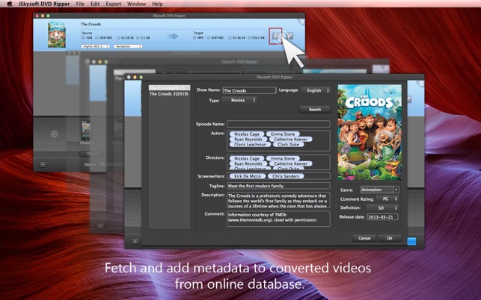Screen dimensions: 481x300
Task: Open the Language dropdown set to English
Action: 316,90
